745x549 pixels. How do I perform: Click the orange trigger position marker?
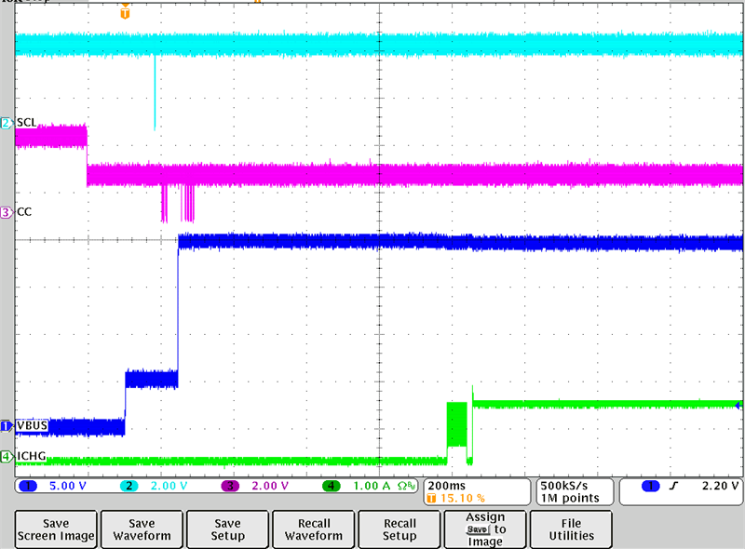(x=126, y=13)
